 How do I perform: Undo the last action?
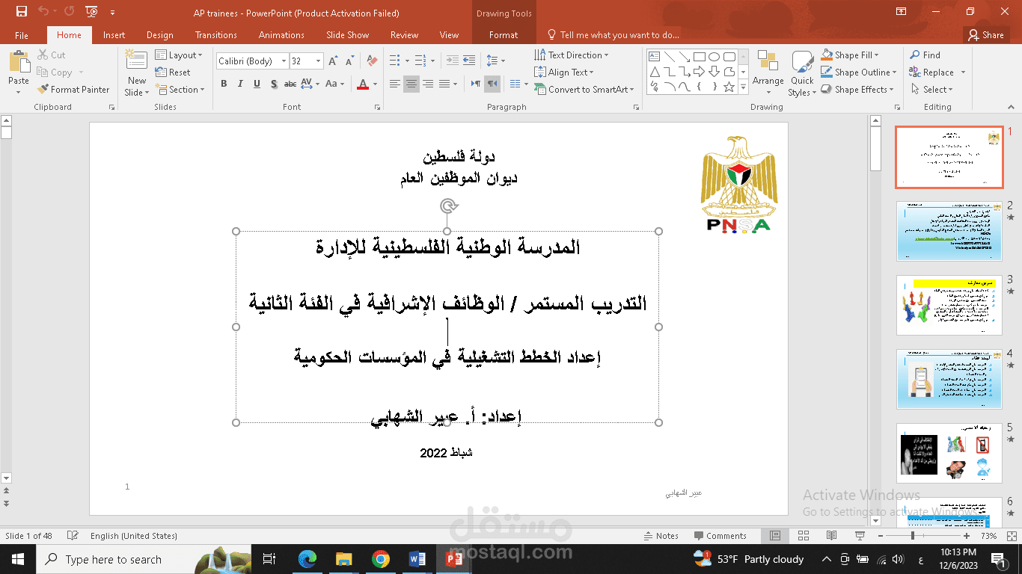click(x=43, y=12)
